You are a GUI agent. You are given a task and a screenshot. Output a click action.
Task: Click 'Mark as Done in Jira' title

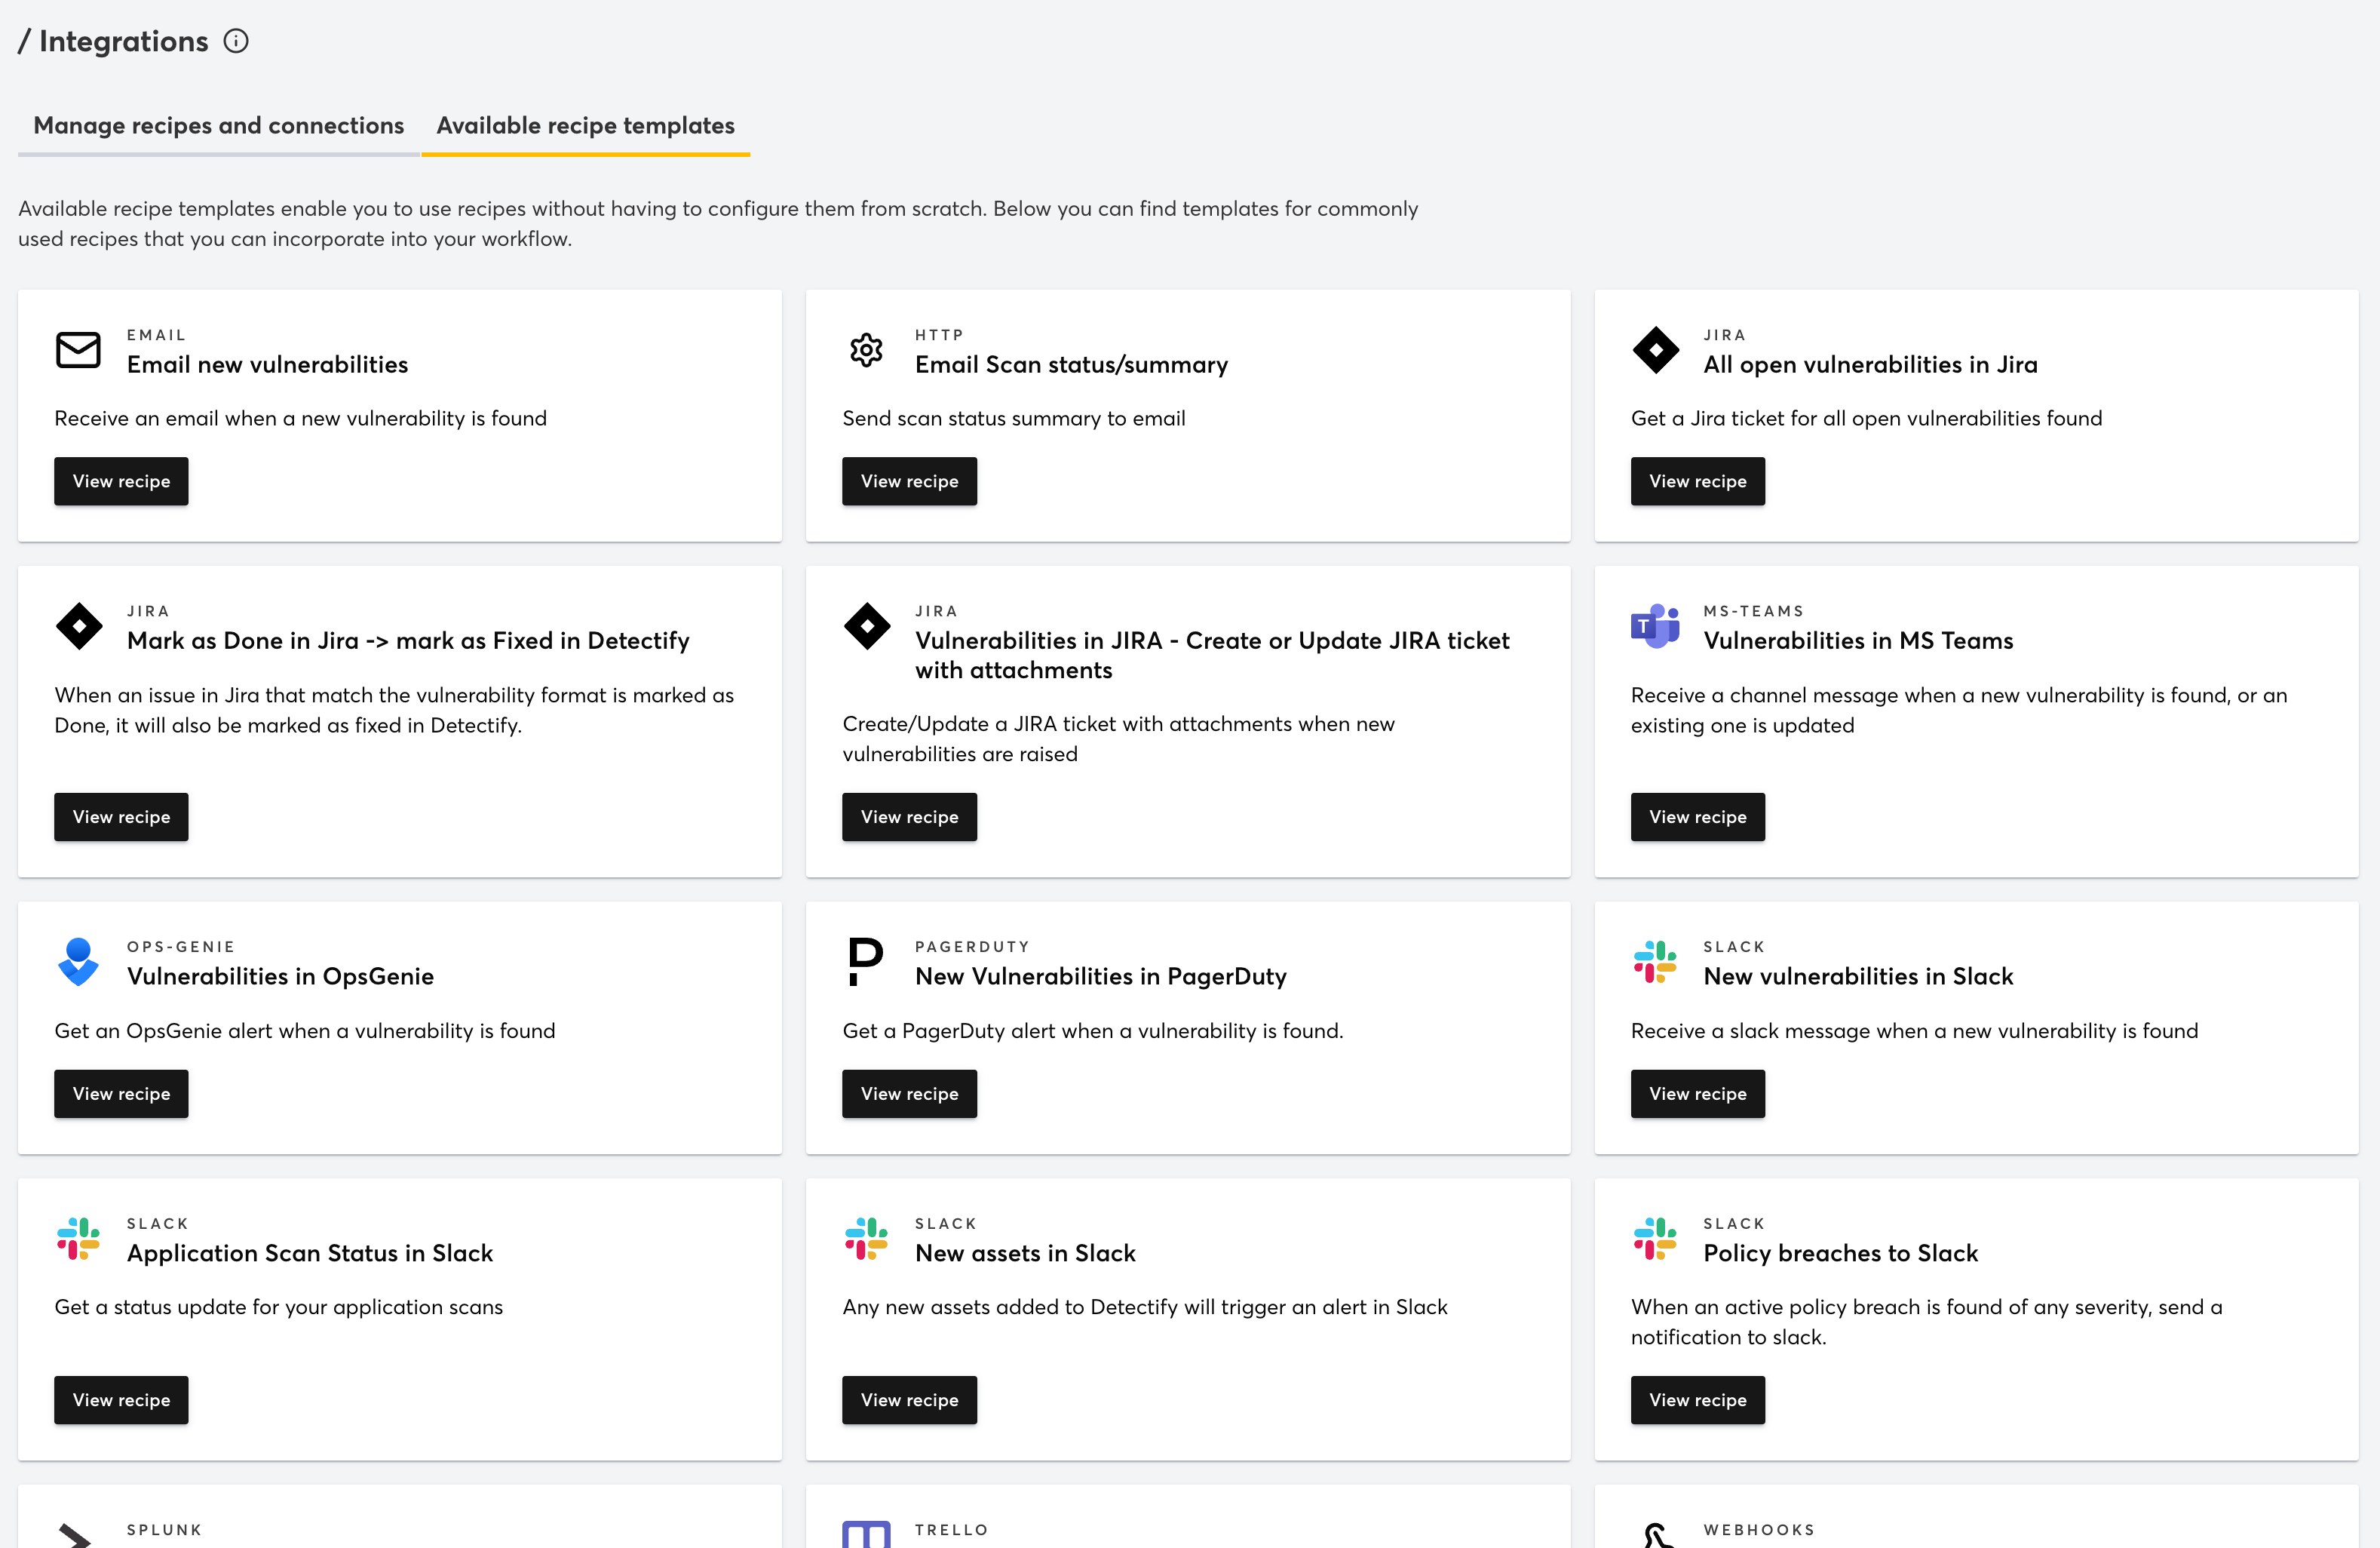click(408, 640)
